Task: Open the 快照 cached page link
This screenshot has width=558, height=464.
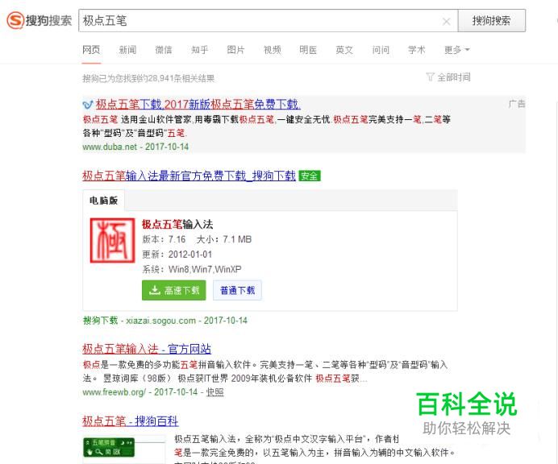Action: tap(215, 391)
